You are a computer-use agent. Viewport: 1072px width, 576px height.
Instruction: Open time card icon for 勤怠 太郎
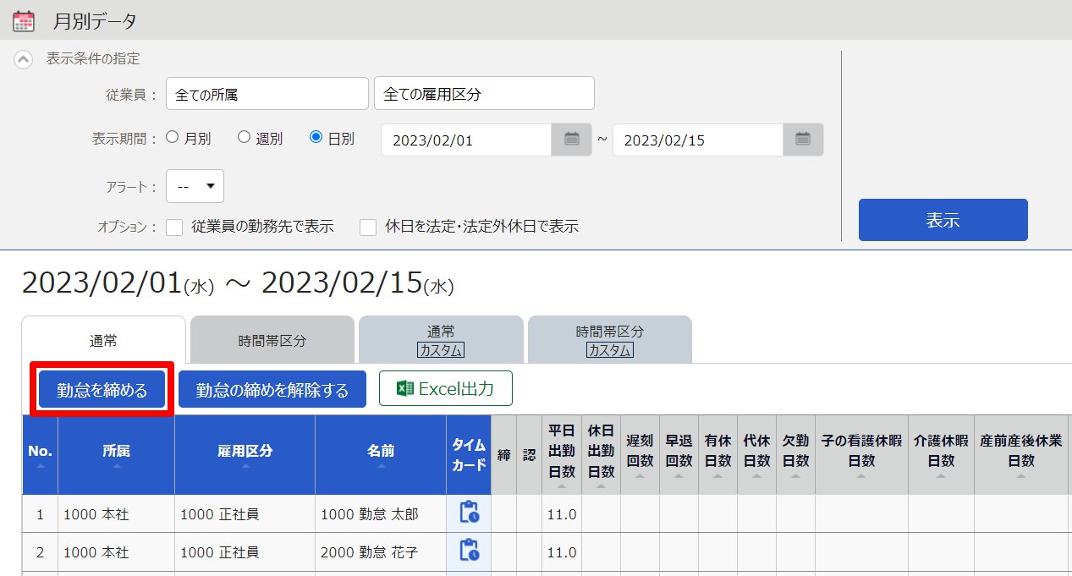coord(469,513)
